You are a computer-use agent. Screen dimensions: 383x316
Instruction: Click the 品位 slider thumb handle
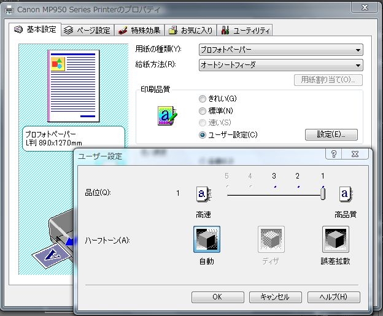point(323,194)
